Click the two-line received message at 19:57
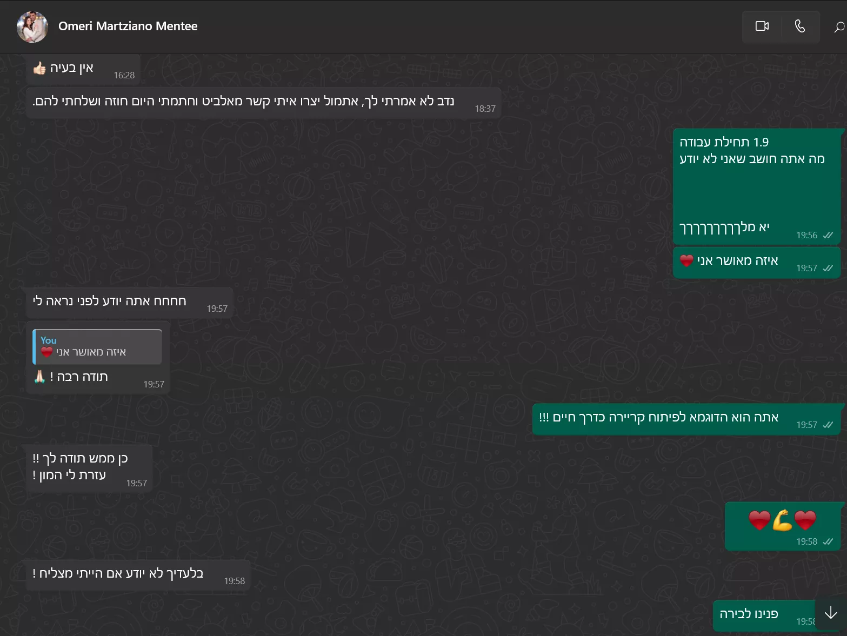847x636 pixels. (x=89, y=468)
